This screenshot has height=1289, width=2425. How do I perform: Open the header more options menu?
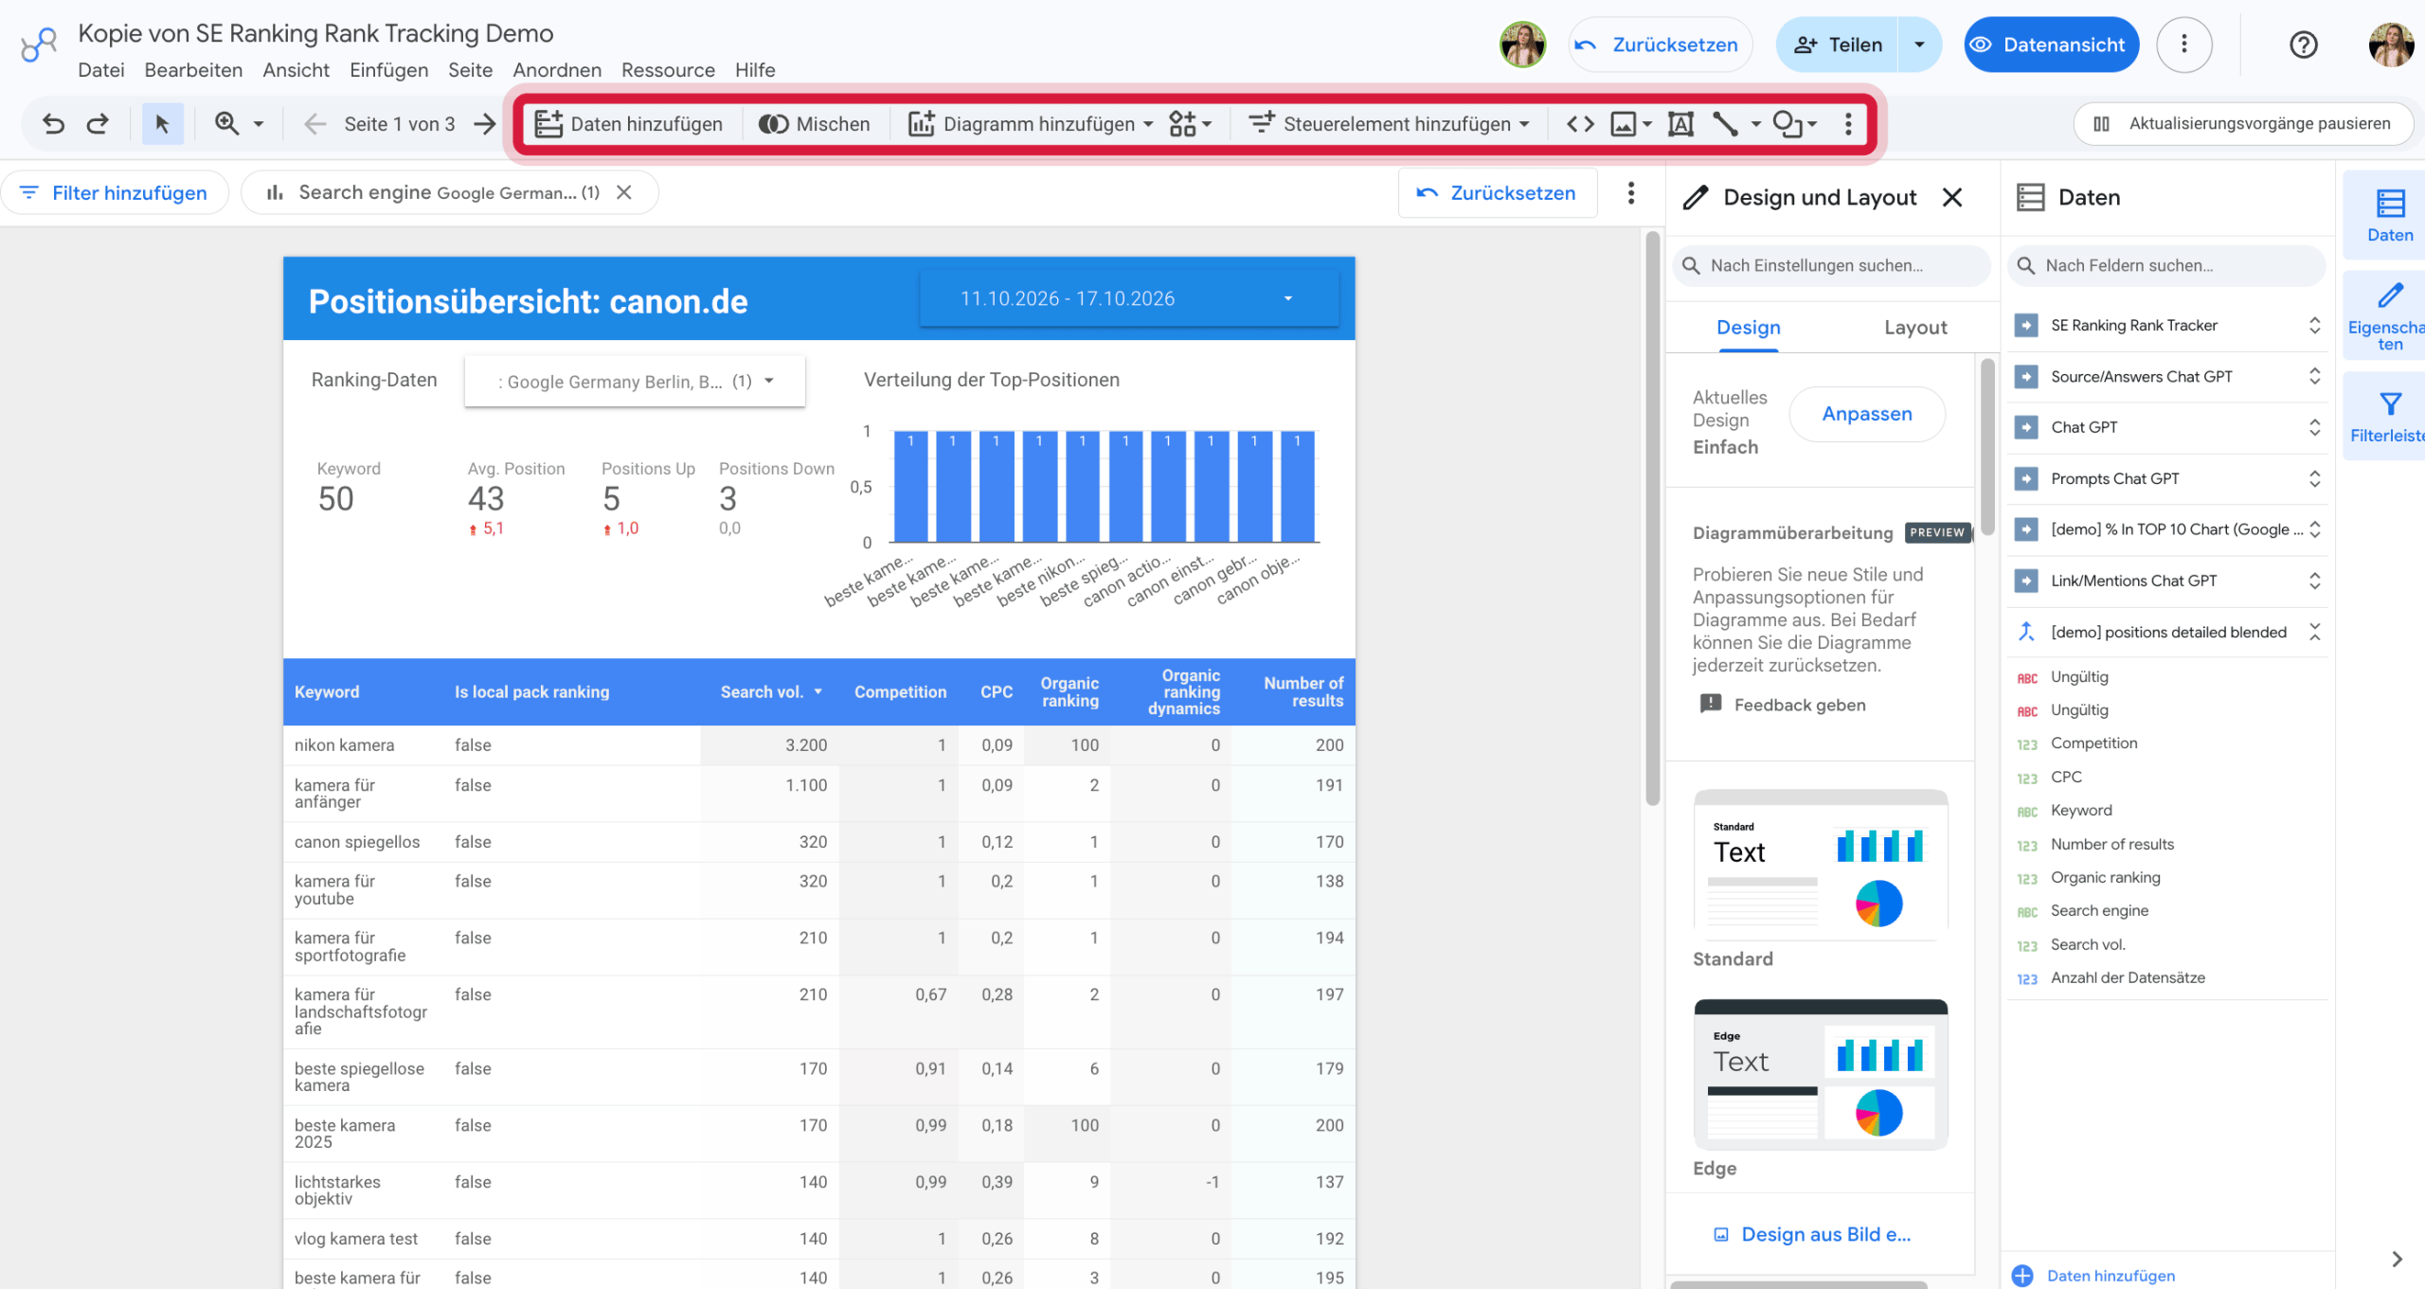pos(2184,45)
